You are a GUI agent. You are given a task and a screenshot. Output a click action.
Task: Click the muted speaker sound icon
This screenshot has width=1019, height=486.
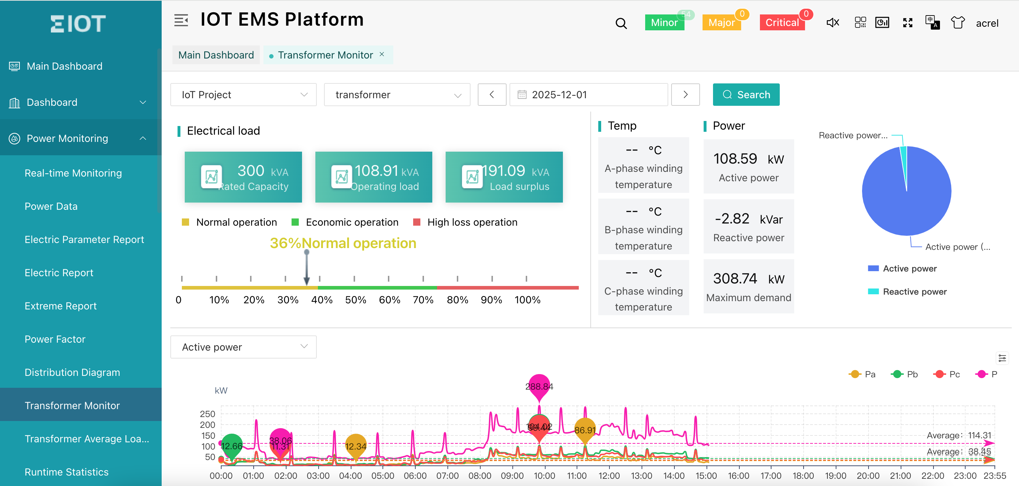(x=833, y=22)
